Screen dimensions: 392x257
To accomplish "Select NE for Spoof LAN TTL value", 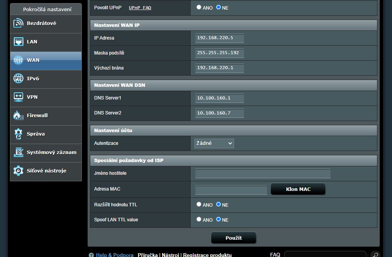I will 219,219.
